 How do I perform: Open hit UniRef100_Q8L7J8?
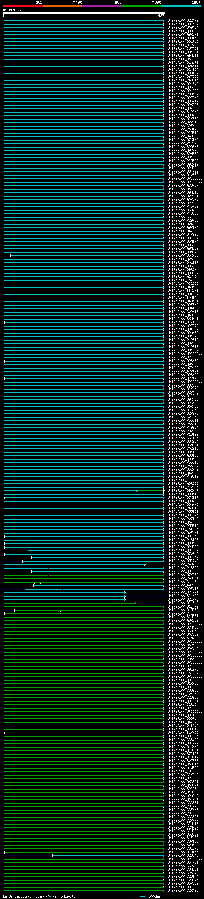click(x=183, y=41)
